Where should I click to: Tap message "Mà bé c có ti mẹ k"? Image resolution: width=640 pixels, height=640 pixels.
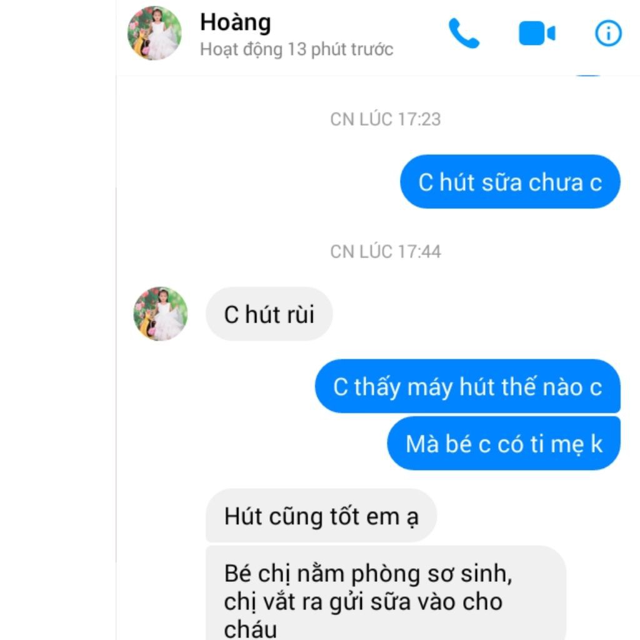coord(504,443)
